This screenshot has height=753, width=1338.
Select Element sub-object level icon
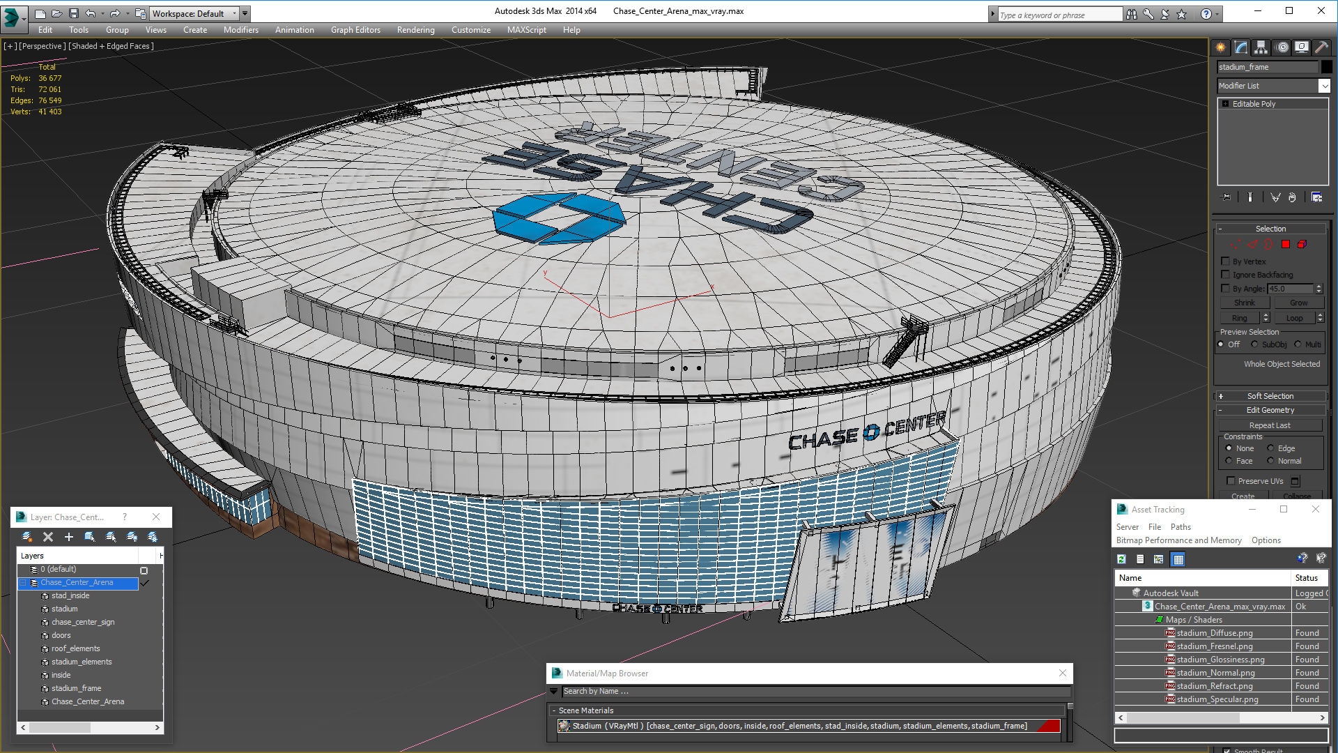coord(1302,244)
